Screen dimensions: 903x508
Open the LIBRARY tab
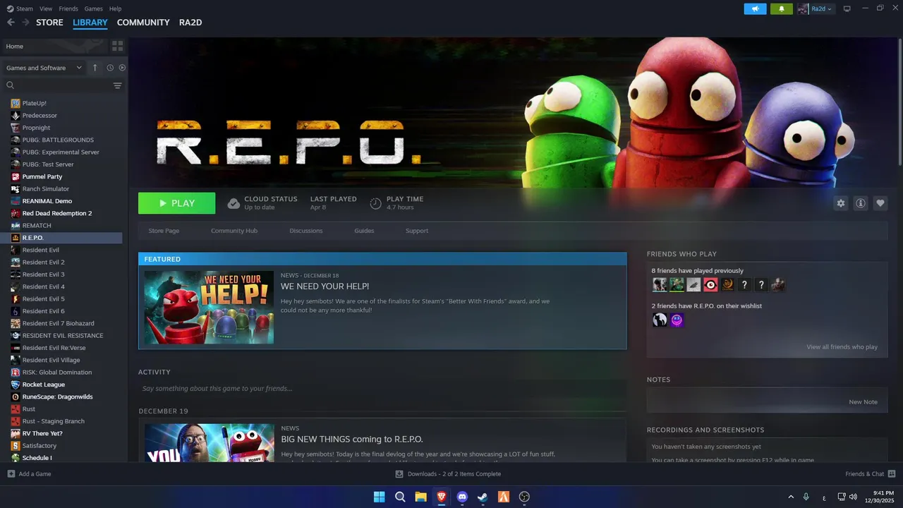click(x=90, y=23)
